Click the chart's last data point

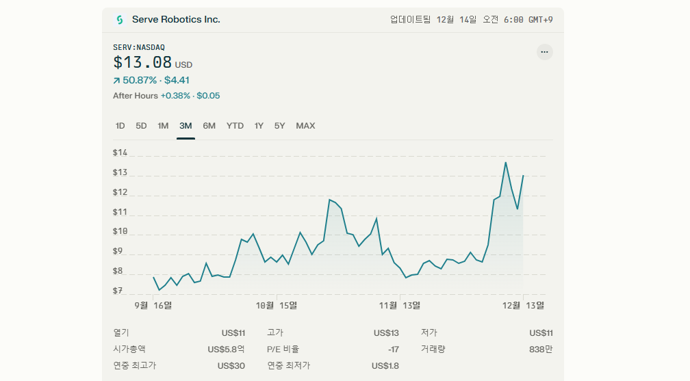point(523,176)
